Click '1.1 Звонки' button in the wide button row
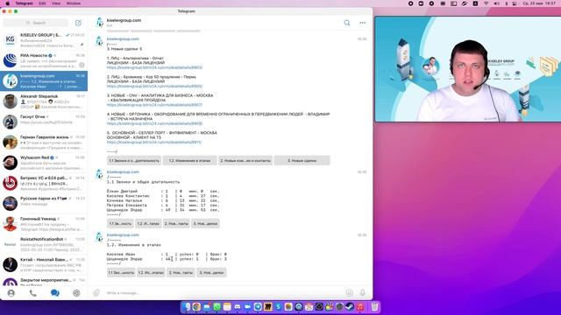 (134, 161)
